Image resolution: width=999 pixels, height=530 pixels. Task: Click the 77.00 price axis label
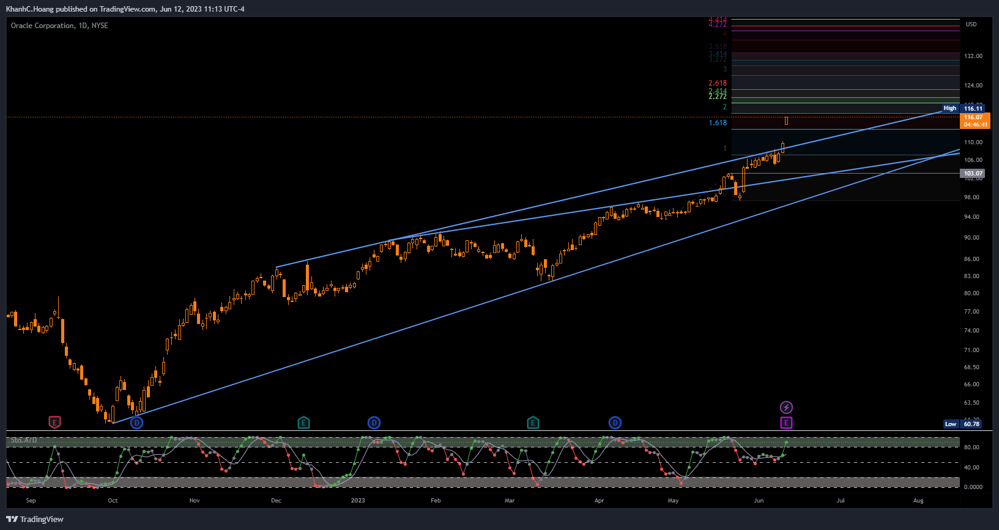(971, 312)
